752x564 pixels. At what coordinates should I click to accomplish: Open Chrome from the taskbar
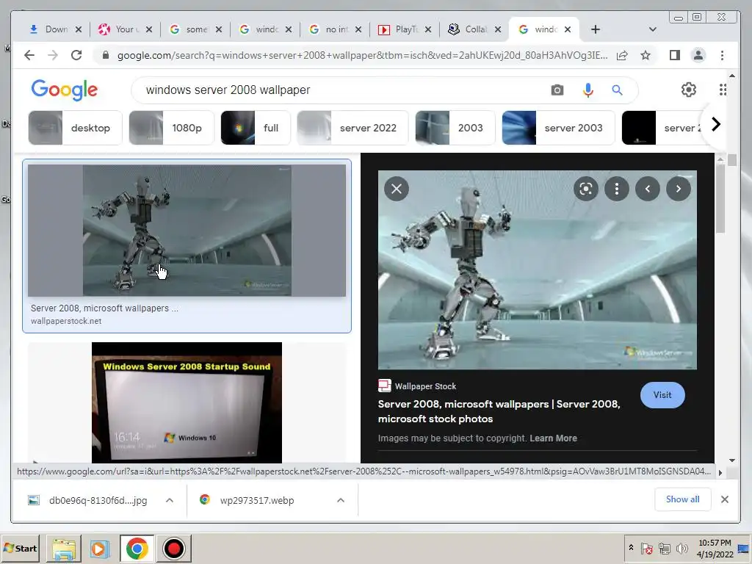coord(137,549)
